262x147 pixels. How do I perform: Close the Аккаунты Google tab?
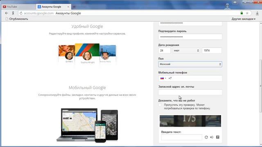click(x=68, y=7)
